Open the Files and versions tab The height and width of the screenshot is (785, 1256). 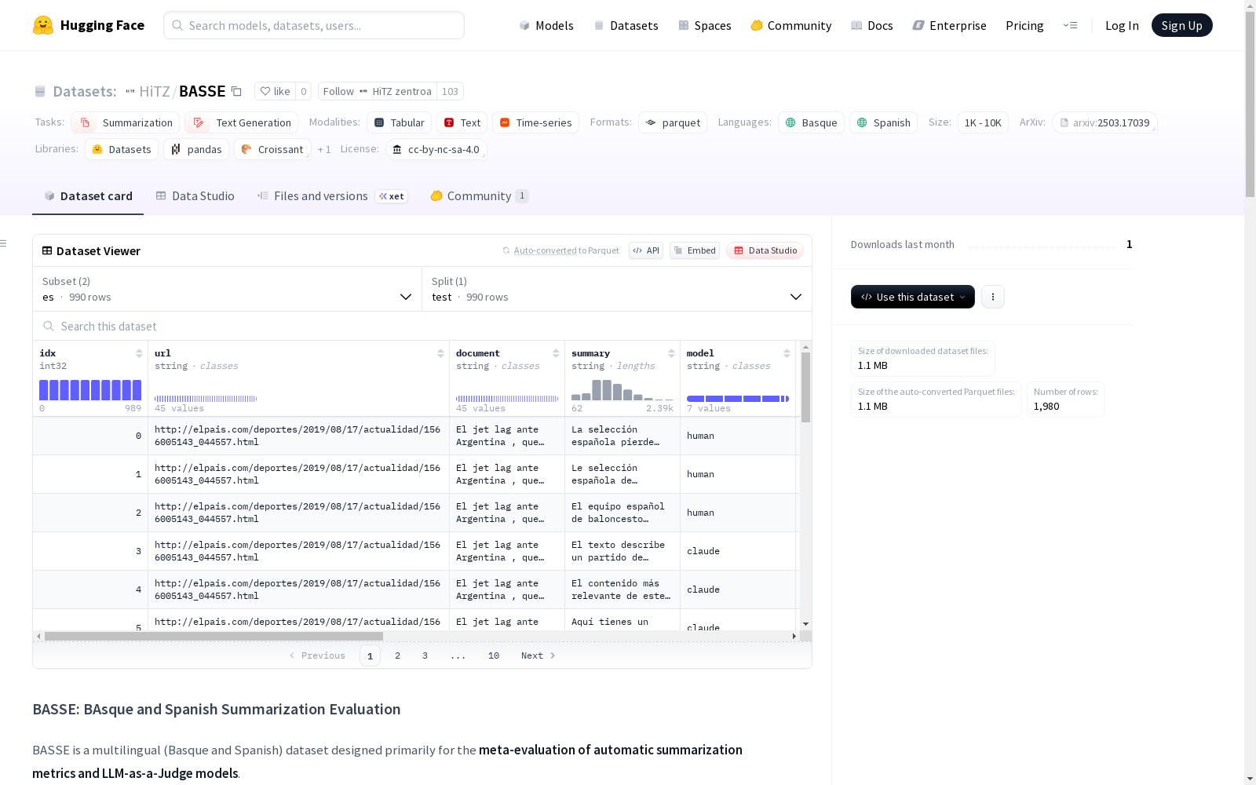332,196
